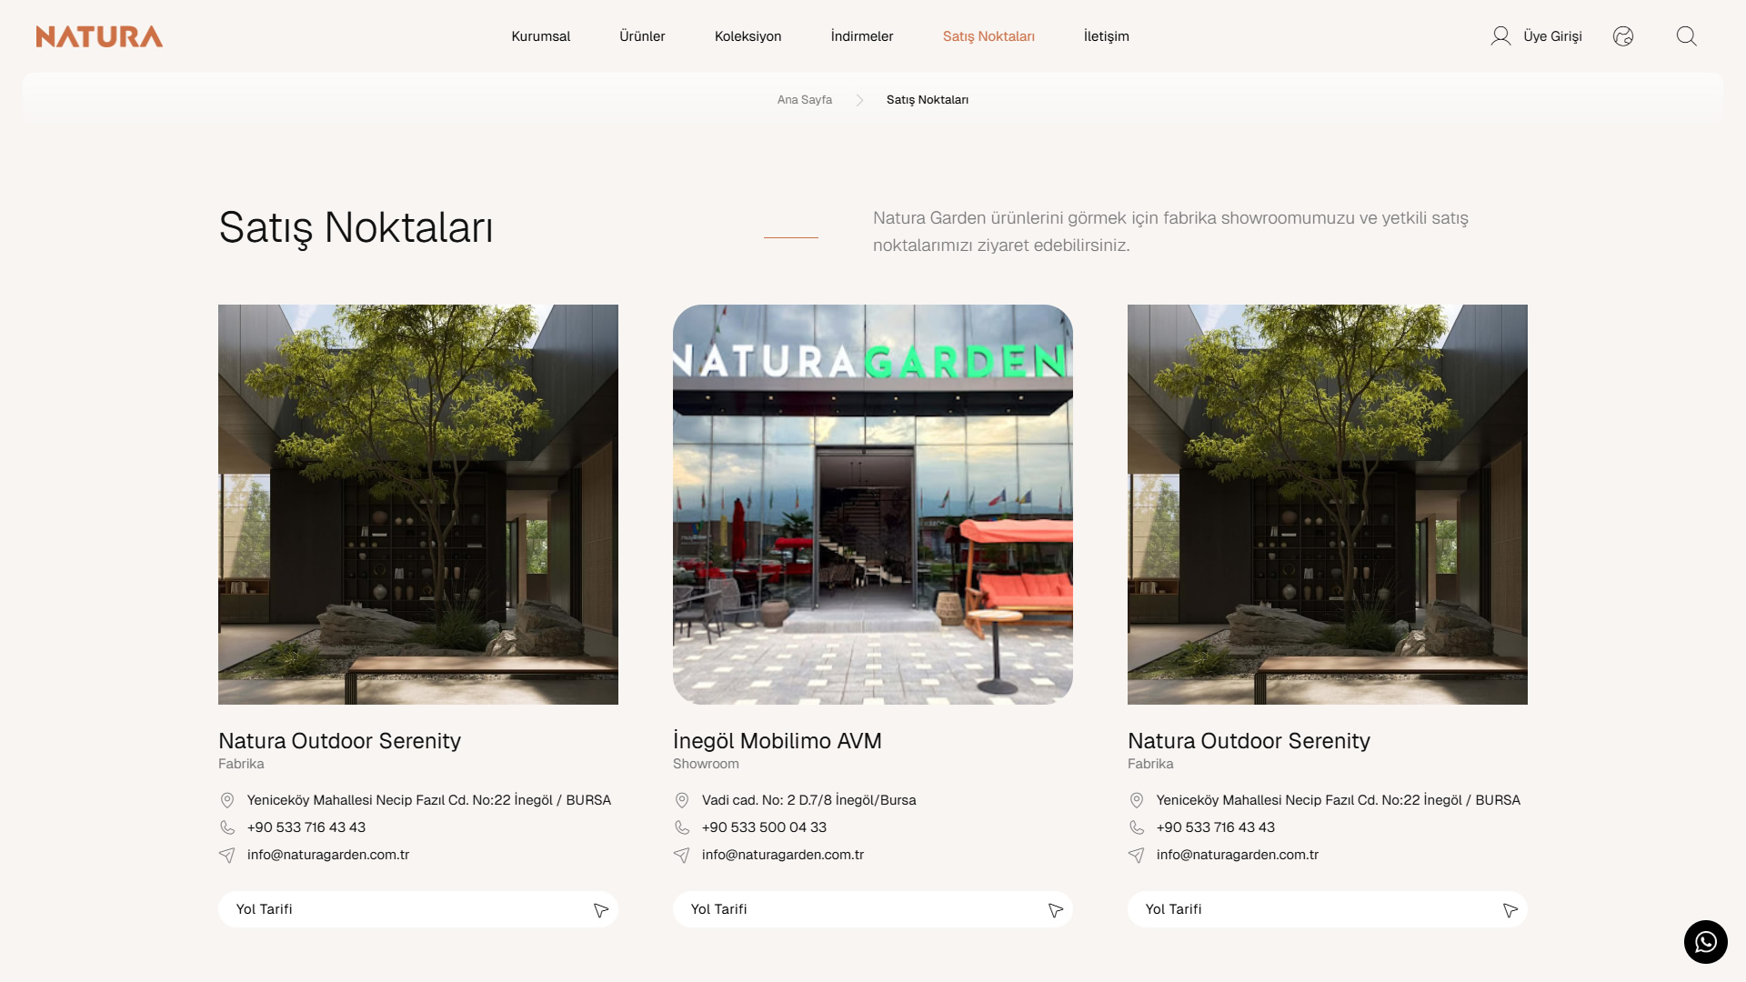Click the globe language icon
The width and height of the screenshot is (1746, 982).
tap(1623, 36)
